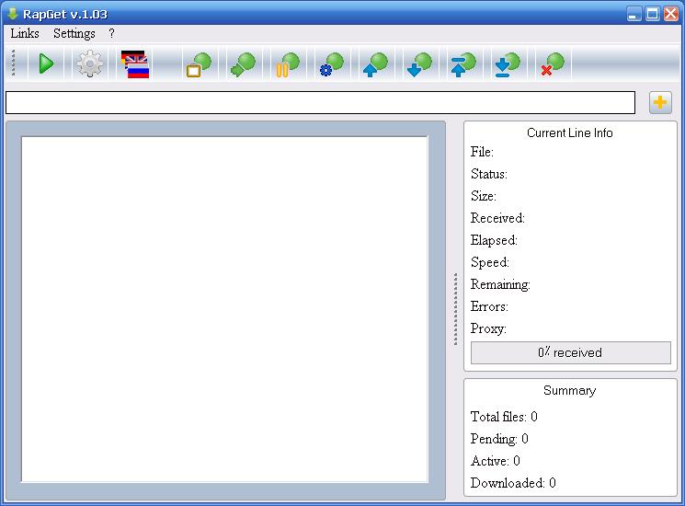The image size is (685, 506).
Task: Click the 'Status:' label
Action: click(489, 174)
